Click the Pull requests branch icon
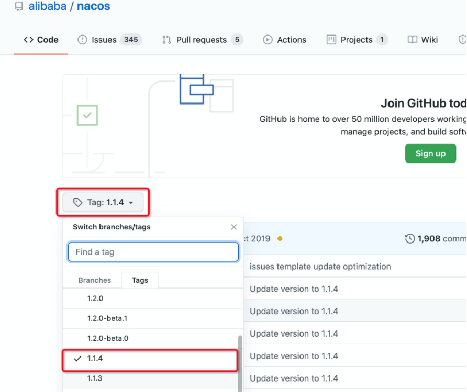This screenshot has height=392, width=467. (166, 40)
